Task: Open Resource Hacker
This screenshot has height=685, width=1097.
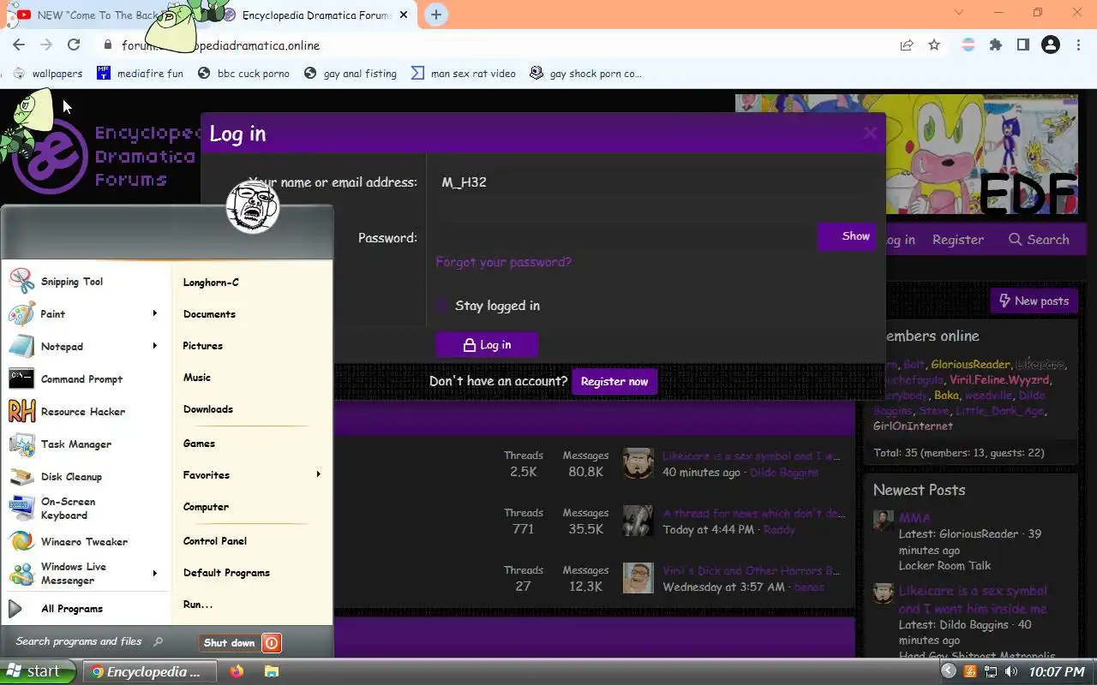Action: point(81,412)
